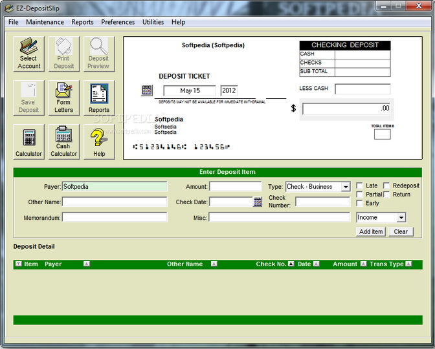Viewport: 435px width, 349px height.
Task: Click into the Payer field
Action: point(115,186)
